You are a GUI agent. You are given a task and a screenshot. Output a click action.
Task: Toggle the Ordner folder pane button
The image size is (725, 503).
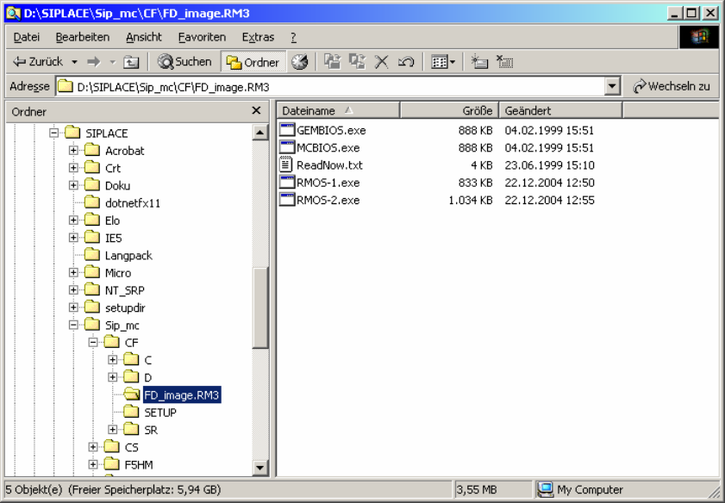point(253,62)
